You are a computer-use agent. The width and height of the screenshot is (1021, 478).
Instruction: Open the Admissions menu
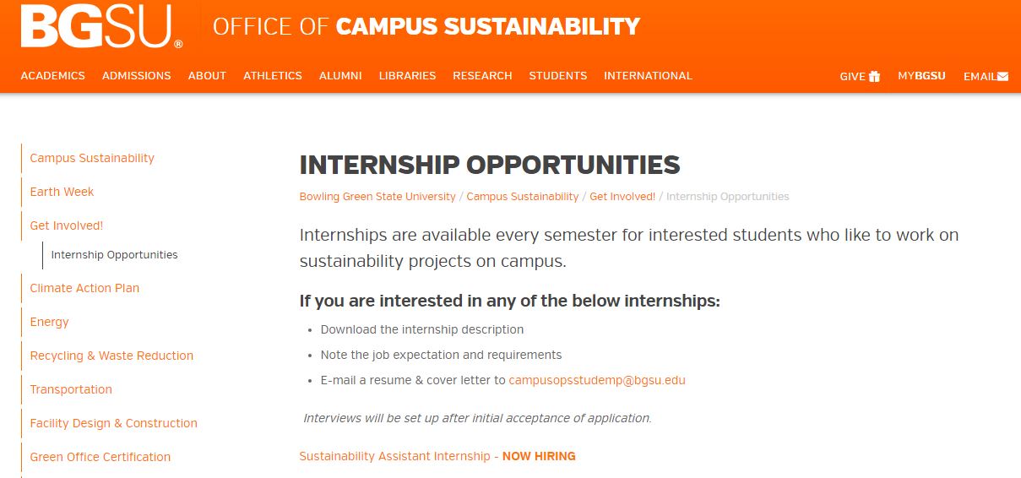136,76
